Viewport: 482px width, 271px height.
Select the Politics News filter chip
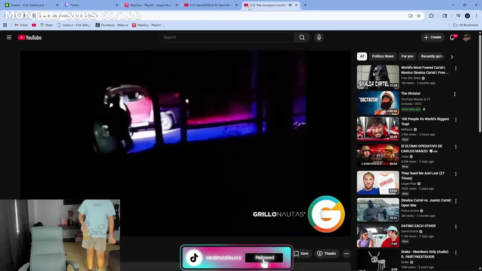coord(383,56)
